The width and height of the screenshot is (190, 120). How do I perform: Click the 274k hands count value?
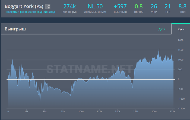click(69, 6)
